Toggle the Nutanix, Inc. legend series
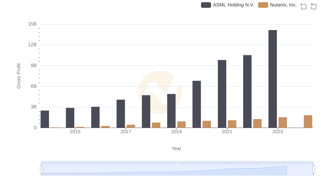The height and width of the screenshot is (185, 321). (x=277, y=5)
